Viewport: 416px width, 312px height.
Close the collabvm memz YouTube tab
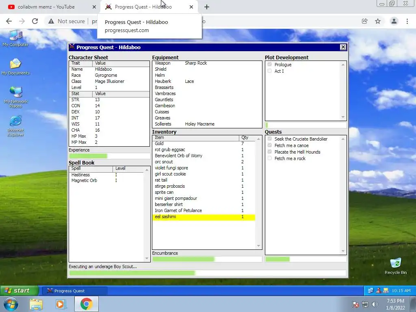[94, 7]
